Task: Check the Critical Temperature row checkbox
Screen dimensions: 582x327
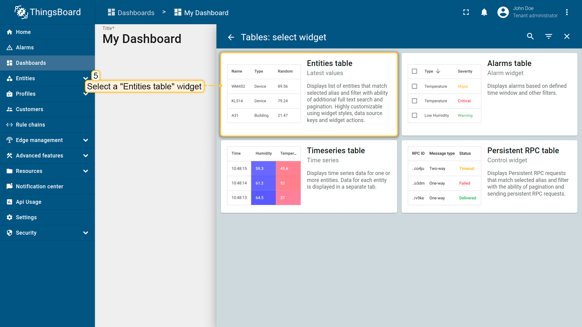Action: pyautogui.click(x=414, y=101)
